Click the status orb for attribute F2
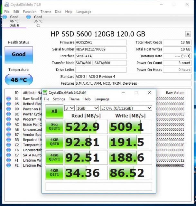Viewport: 196px width, 206px height. pos(9,165)
